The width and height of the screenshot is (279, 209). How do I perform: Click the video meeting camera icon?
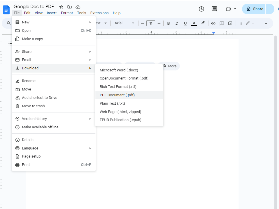pos(229,9)
